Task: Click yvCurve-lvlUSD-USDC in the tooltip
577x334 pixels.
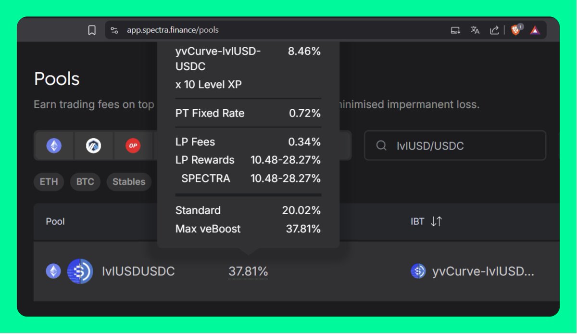Action: (x=218, y=59)
